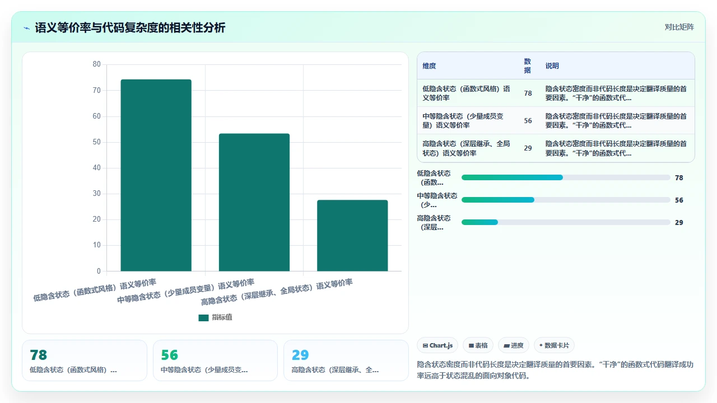Click the summary paragraph below the tags

tap(556, 369)
